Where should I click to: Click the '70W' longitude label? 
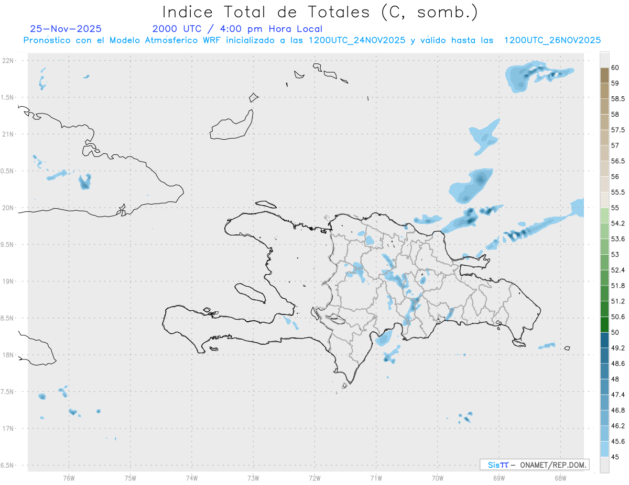[x=438, y=478]
